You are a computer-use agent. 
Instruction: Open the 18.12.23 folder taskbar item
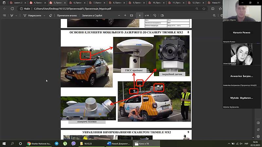[91, 143]
